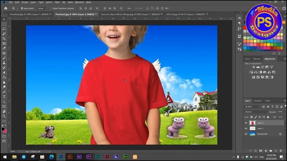The image size is (287, 161).
Task: Add a Vibrance adjustment triangle icon
Action: tap(272, 67)
